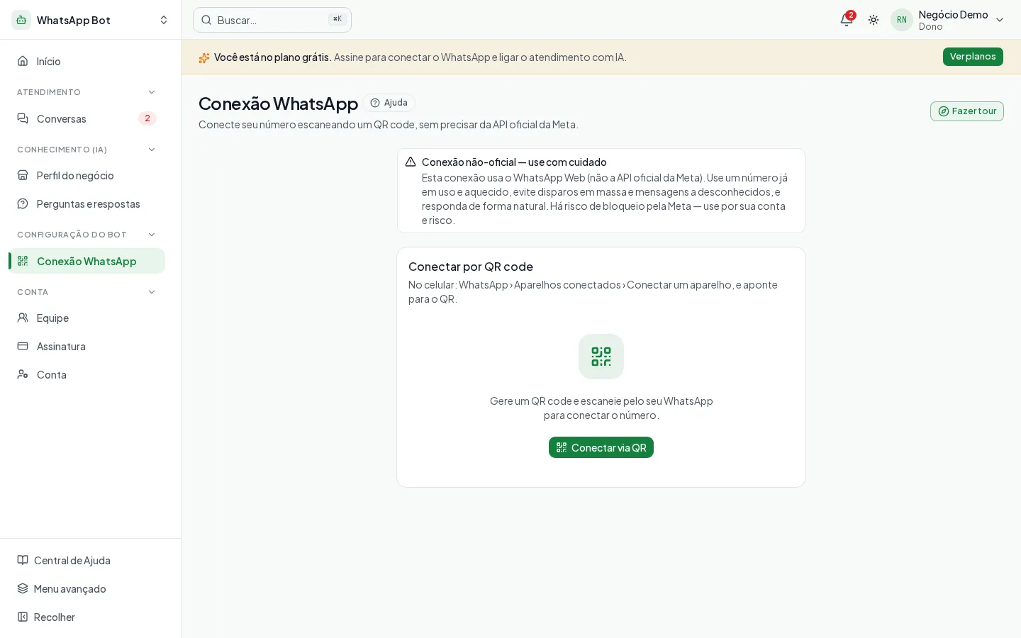Click the WhatsApp Bot robot logo icon
The image size is (1021, 638).
click(21, 20)
